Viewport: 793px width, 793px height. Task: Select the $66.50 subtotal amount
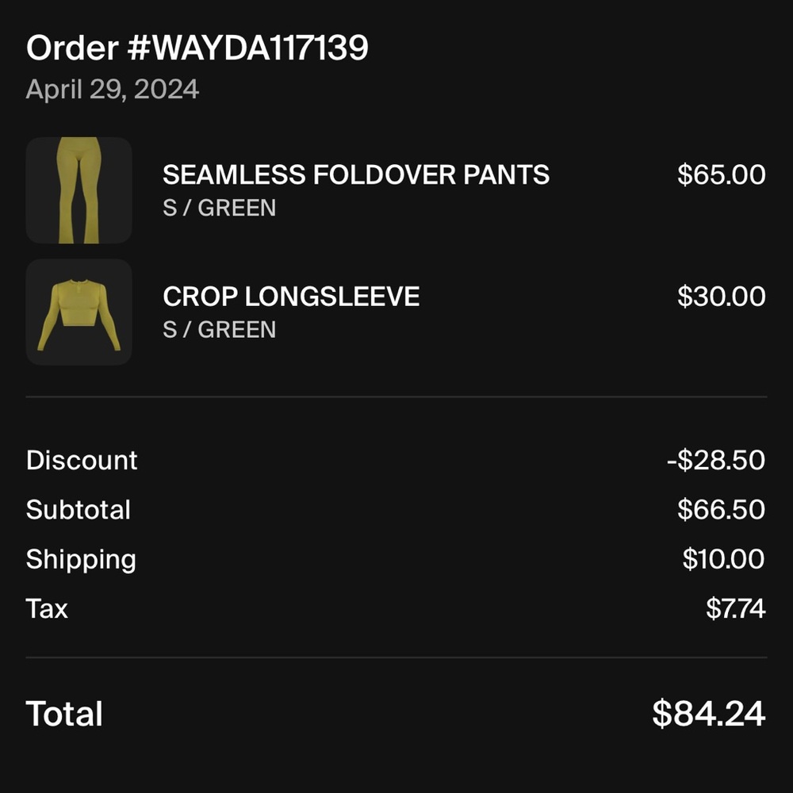click(721, 510)
